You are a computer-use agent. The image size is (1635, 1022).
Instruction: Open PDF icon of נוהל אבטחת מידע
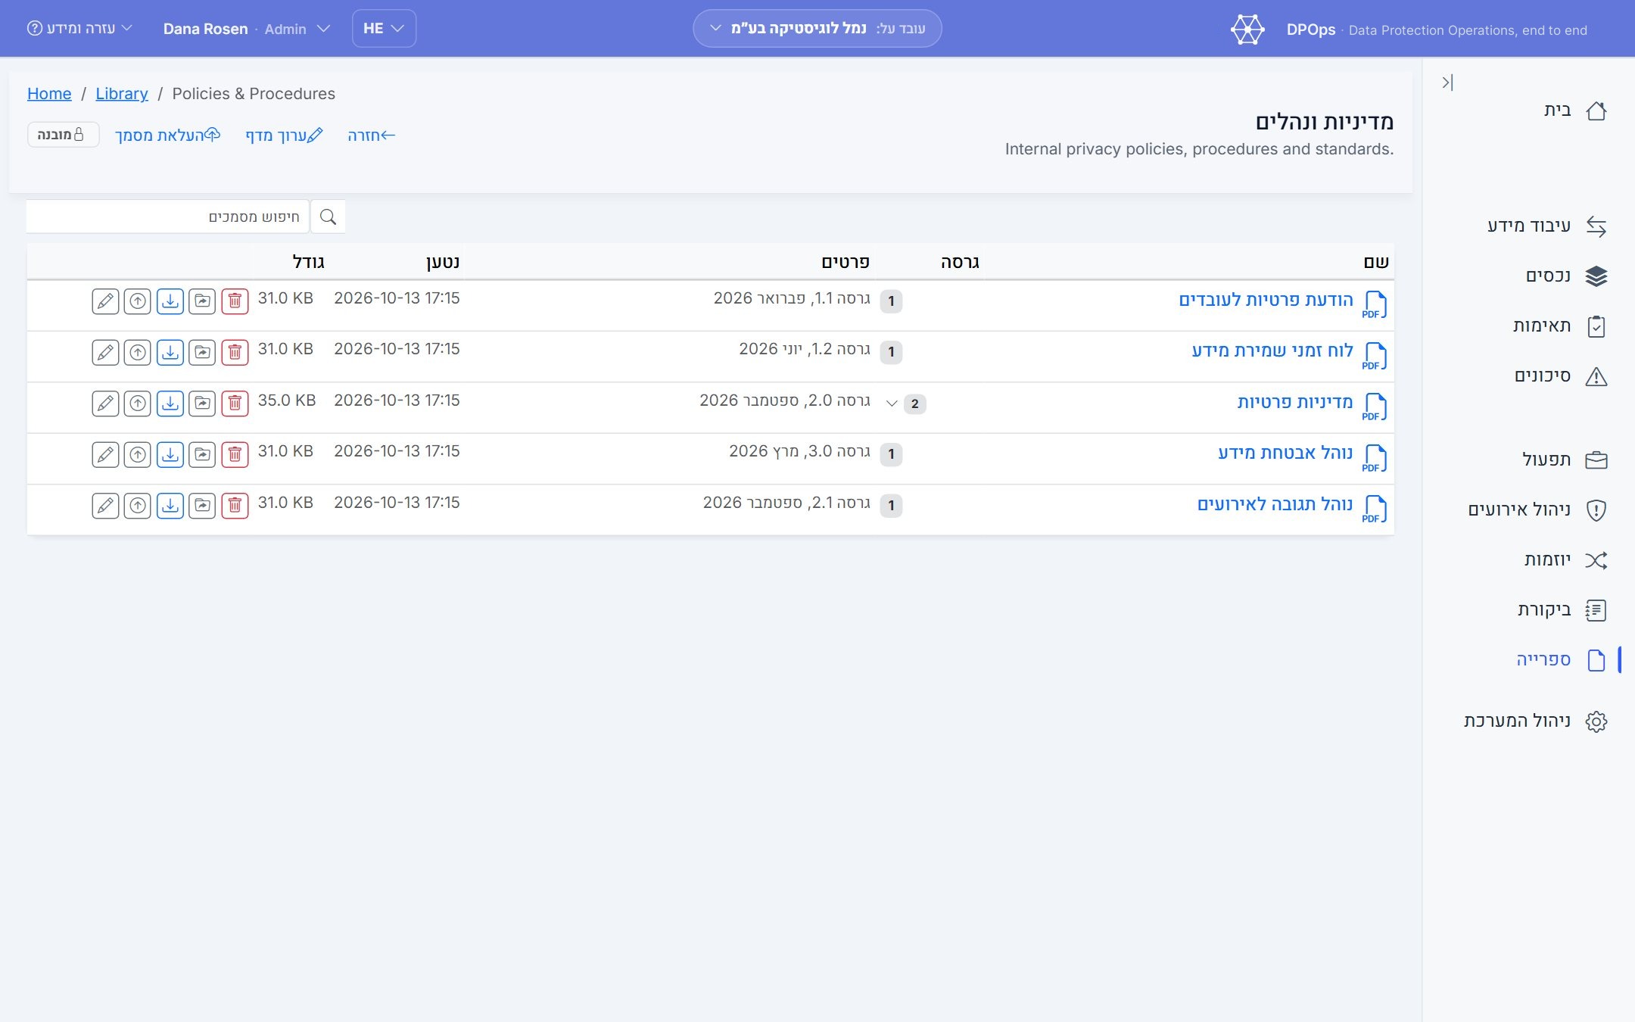click(1375, 458)
